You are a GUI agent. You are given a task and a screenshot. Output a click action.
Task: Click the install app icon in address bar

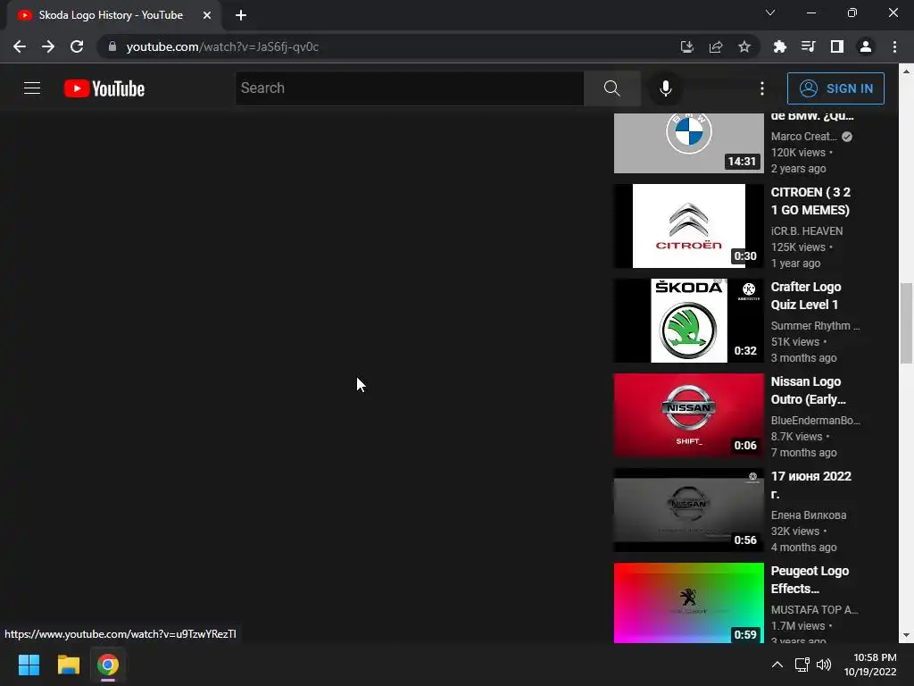coord(687,46)
